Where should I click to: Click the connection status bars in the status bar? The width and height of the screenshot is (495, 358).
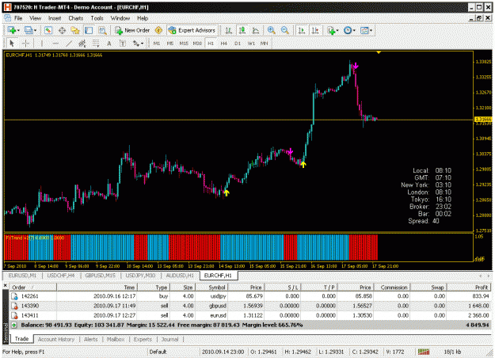(424, 352)
